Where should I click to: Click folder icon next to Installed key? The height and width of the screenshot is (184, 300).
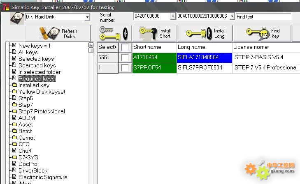[x=14, y=85]
